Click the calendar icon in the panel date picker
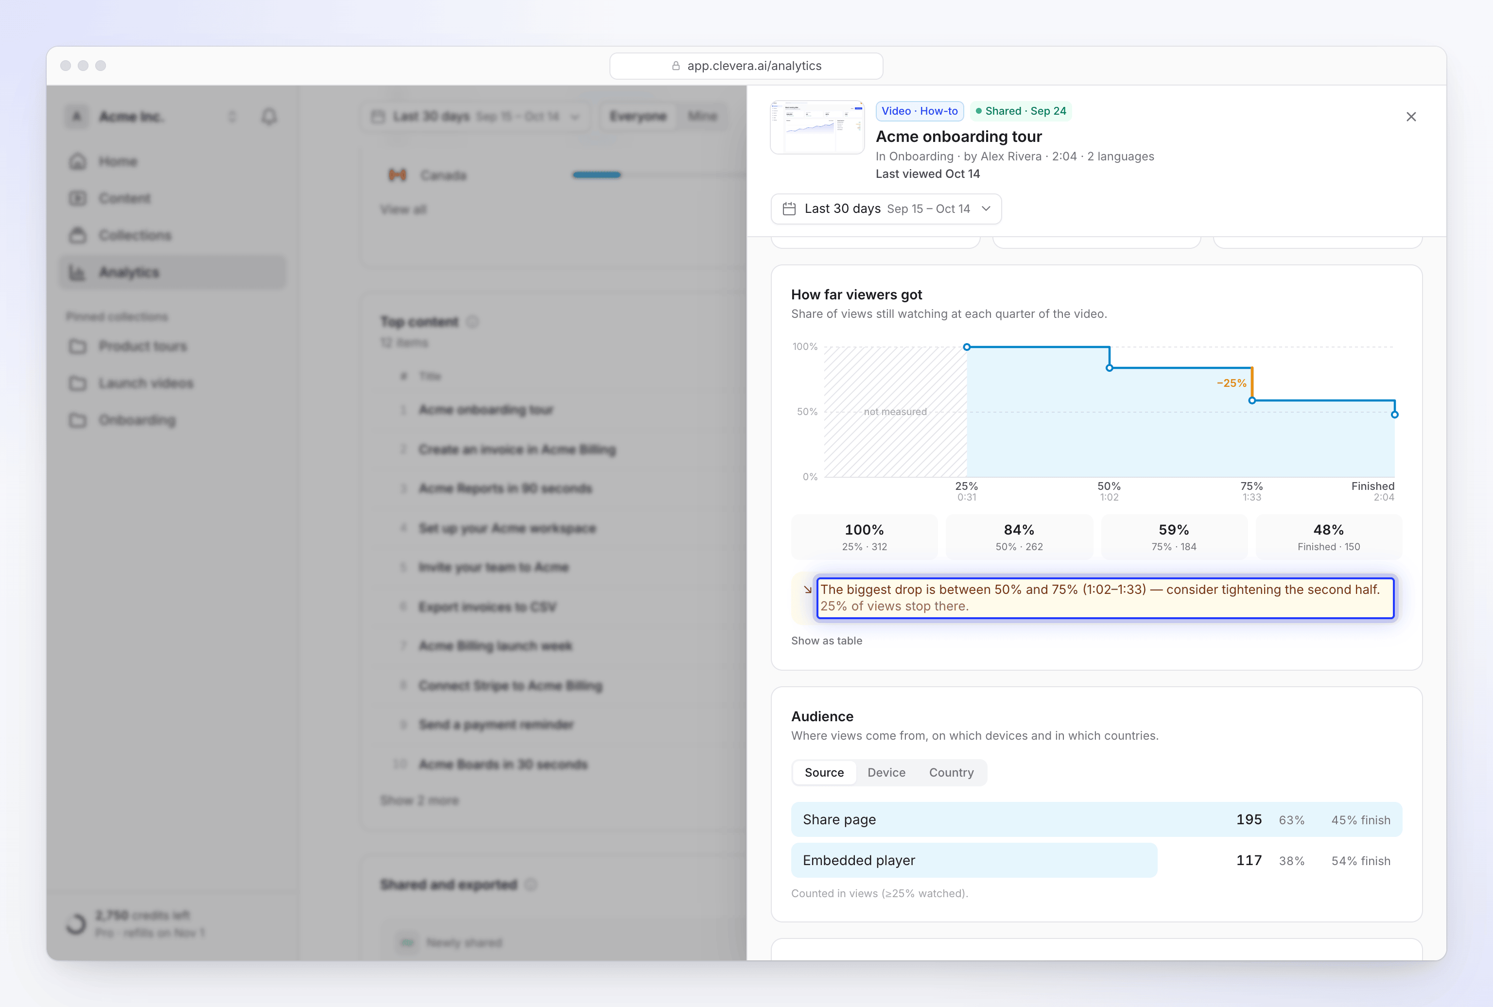 tap(789, 208)
